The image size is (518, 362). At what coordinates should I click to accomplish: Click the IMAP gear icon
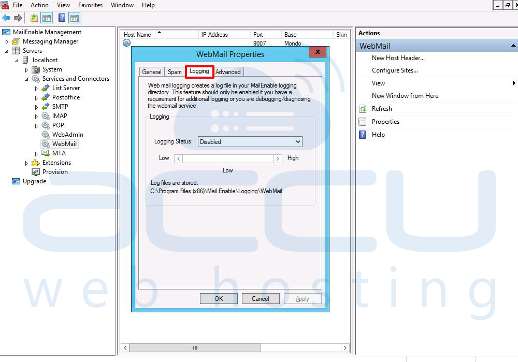pyautogui.click(x=46, y=116)
